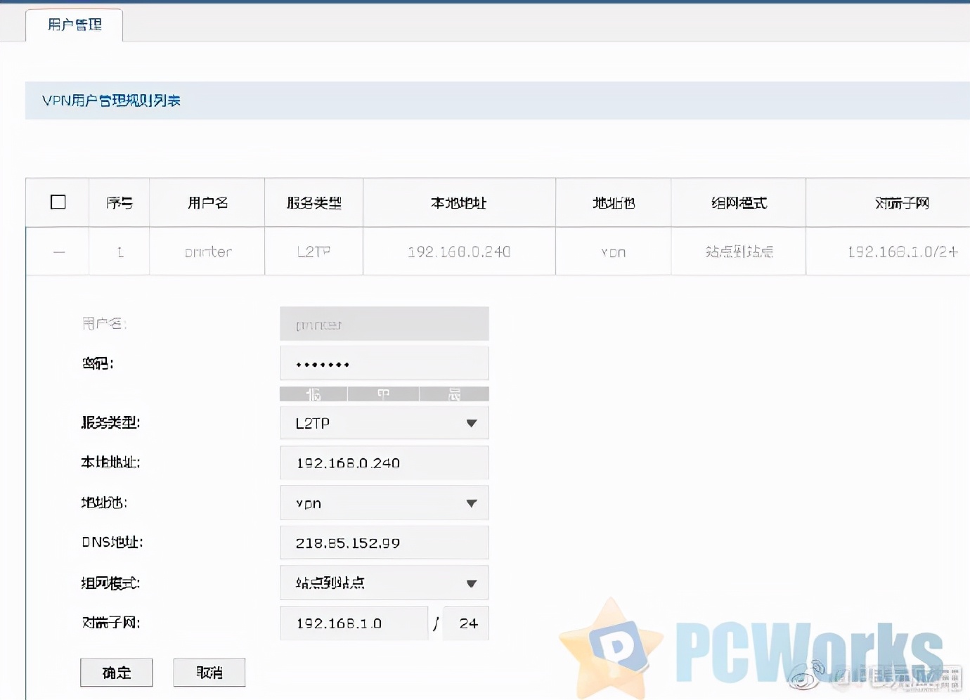
Task: Select the 对端子网 field containing 192.168.1.0
Action: (x=354, y=623)
